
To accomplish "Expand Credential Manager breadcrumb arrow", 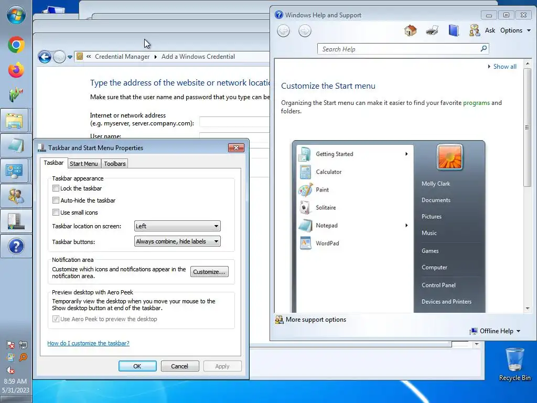I will [x=155, y=57].
